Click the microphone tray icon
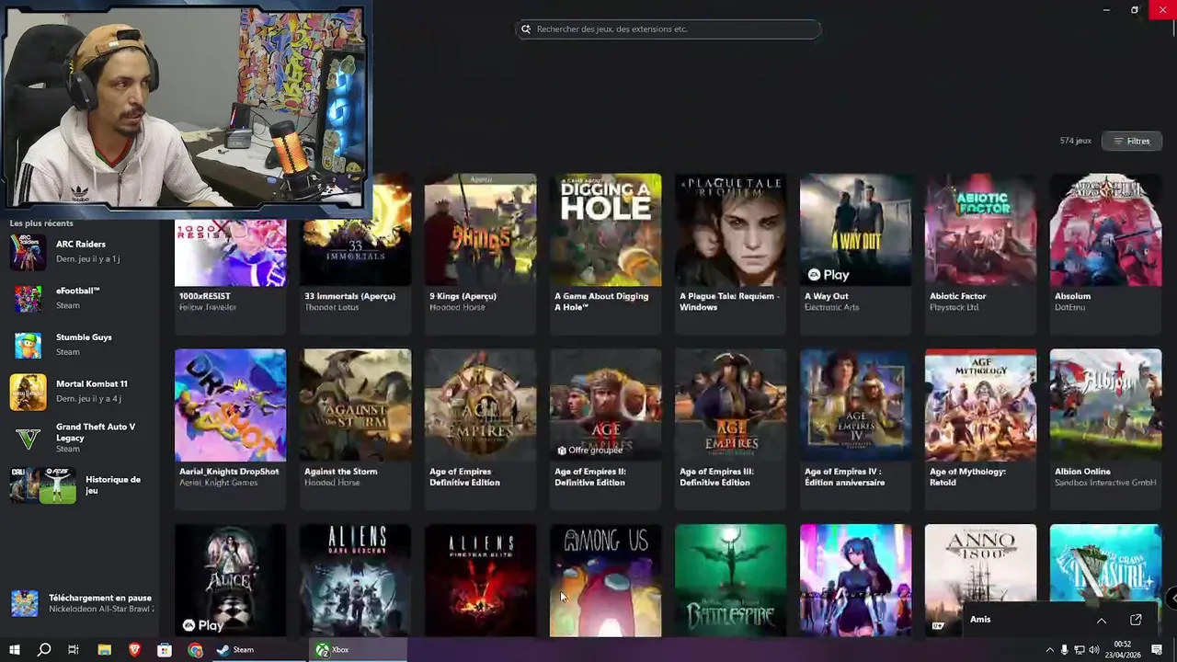Viewport: 1177px width, 662px height. coord(1064,650)
